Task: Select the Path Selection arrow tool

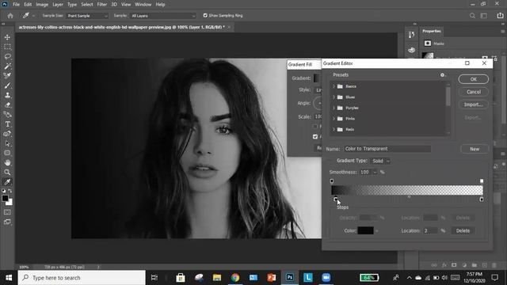Action: pyautogui.click(x=7, y=143)
